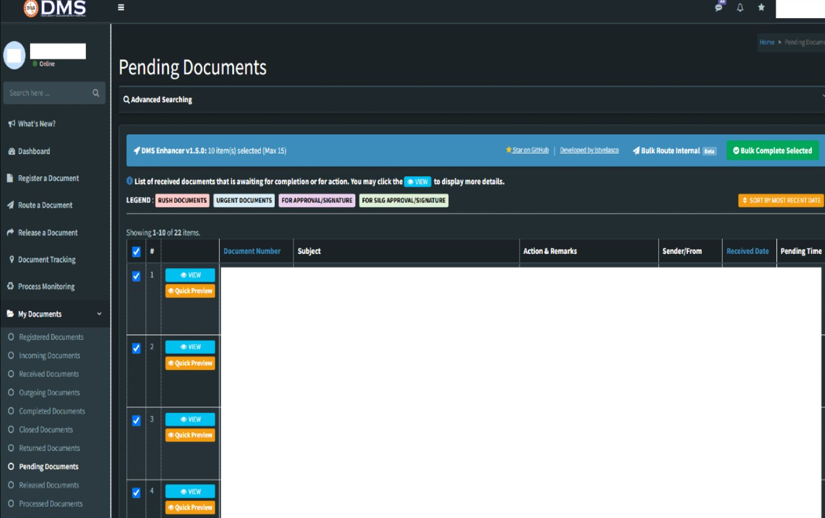Open Processed Documents
This screenshot has height=518, width=825.
tap(51, 504)
